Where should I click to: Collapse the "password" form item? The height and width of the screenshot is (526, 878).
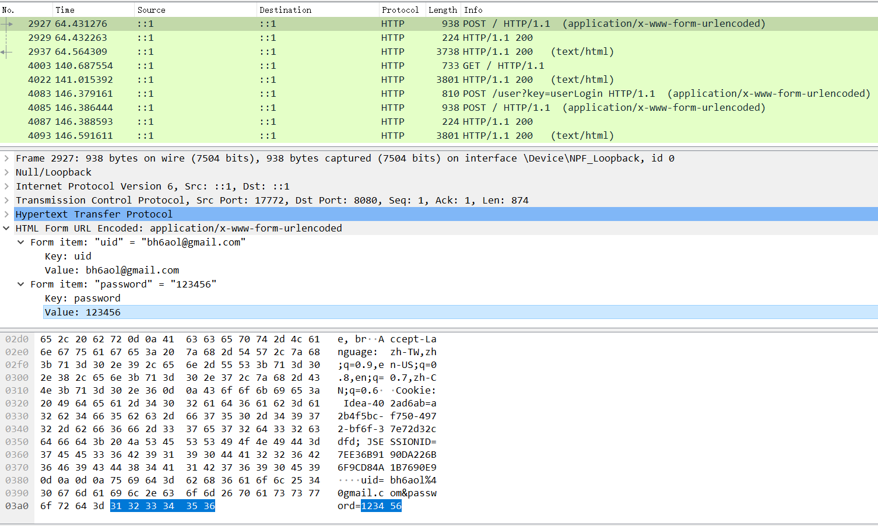click(x=21, y=284)
